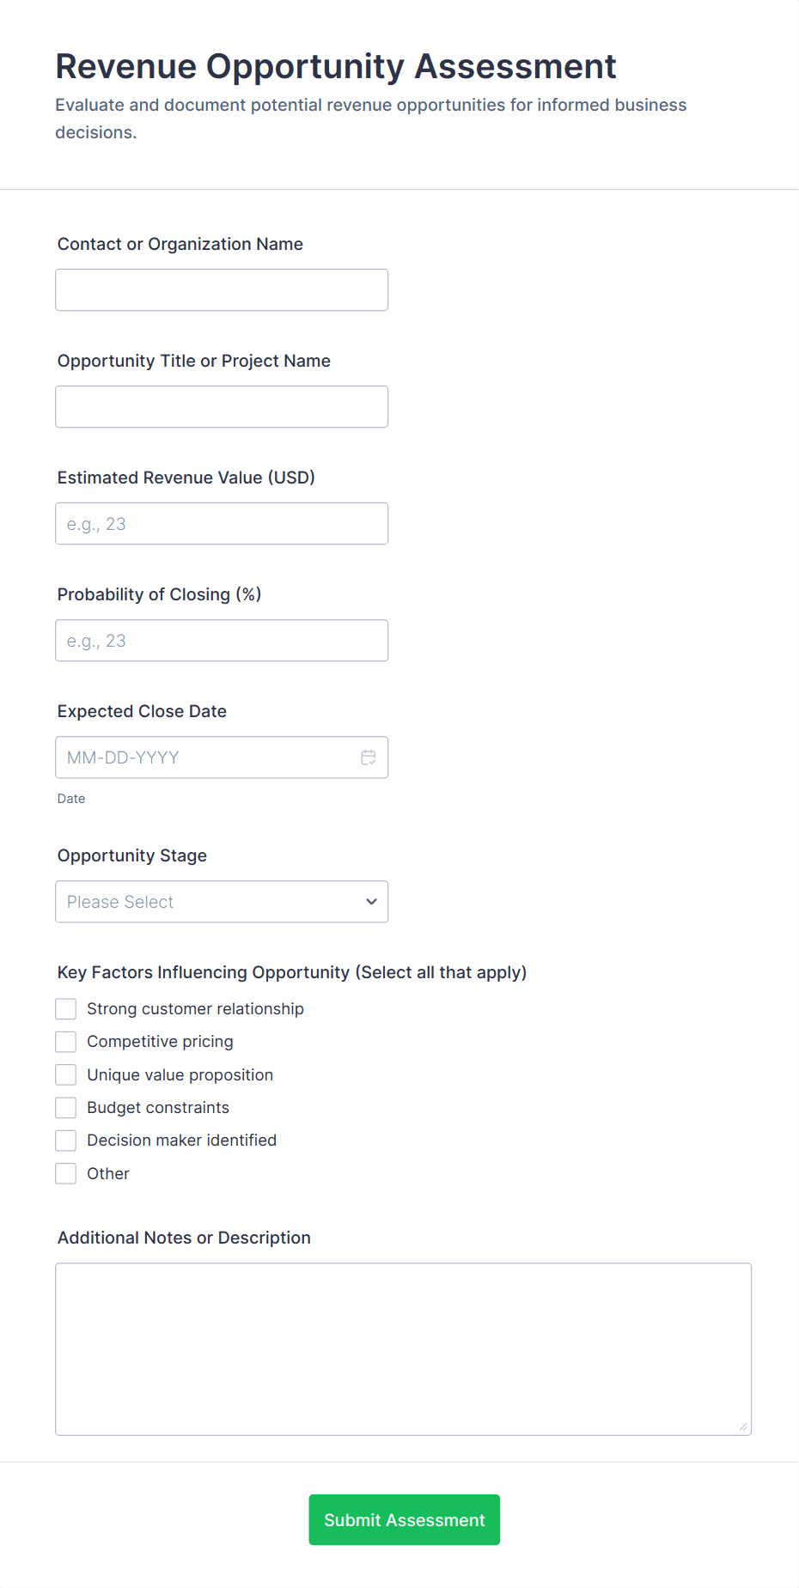Open the calendar picker icon
Screen dimensions: 799x1588
(x=369, y=757)
